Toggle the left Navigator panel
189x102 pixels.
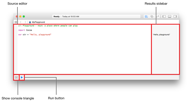[164, 17]
